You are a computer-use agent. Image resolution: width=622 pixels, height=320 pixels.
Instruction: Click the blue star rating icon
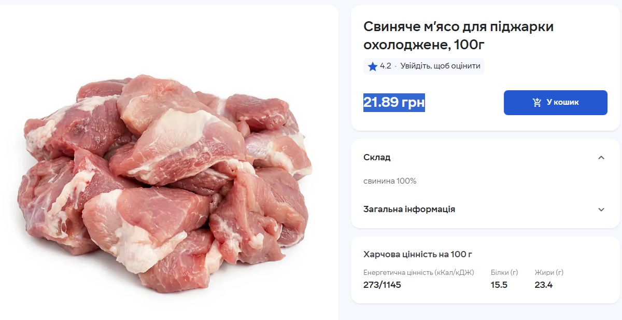372,66
